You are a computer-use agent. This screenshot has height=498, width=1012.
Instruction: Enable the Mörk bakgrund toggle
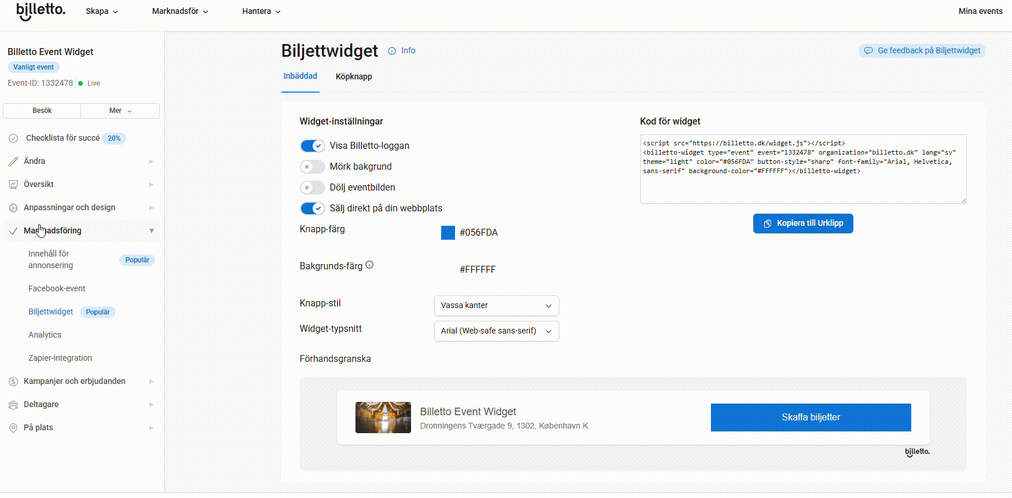click(312, 167)
